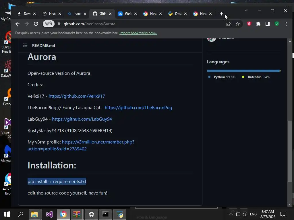Open the volume speaker tray icon
294x220 pixels.
tap(245, 214)
